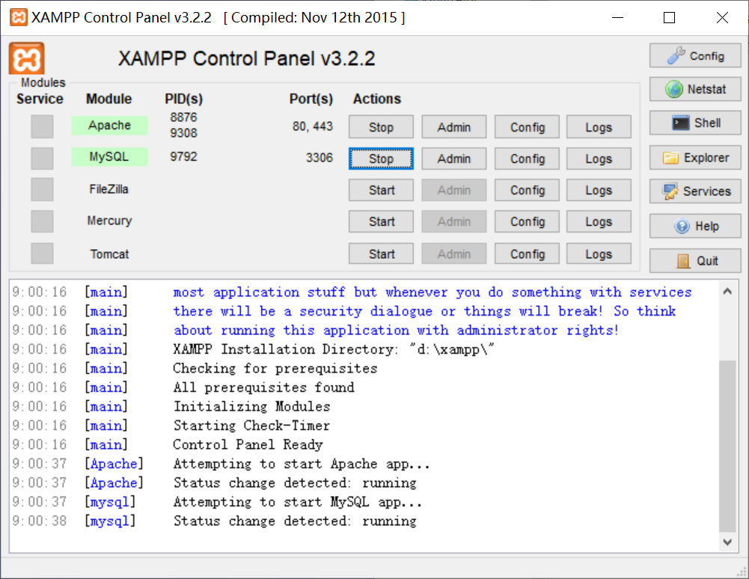This screenshot has height=579, width=749.
Task: Click the XAMPP title bar icon
Action: click(x=19, y=18)
